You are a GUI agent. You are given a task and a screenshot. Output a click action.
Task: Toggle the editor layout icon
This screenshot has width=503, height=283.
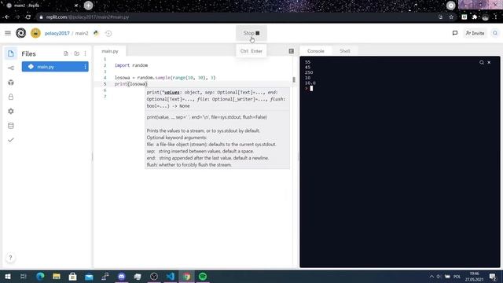pos(291,51)
